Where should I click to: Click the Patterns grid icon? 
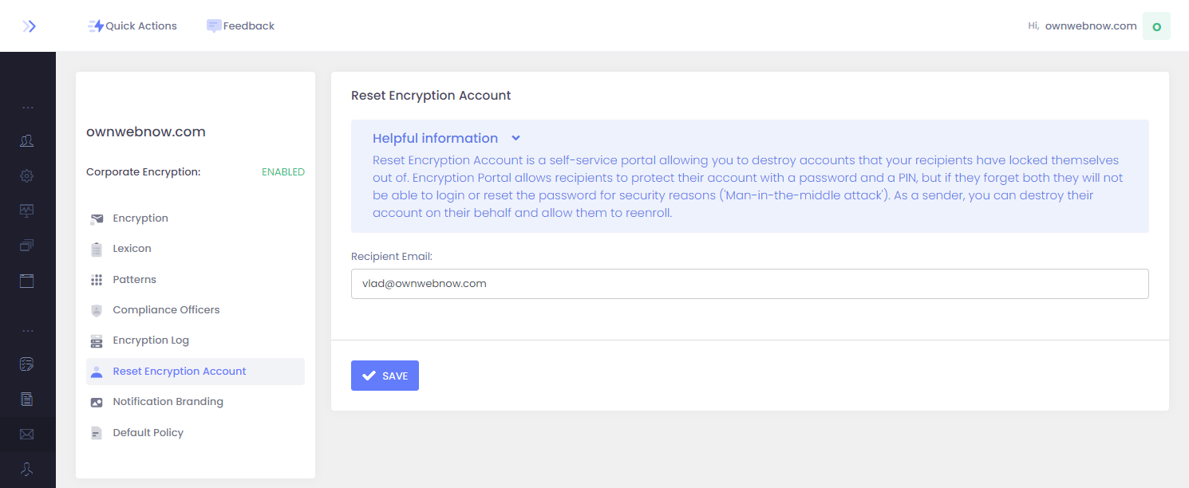(x=97, y=279)
